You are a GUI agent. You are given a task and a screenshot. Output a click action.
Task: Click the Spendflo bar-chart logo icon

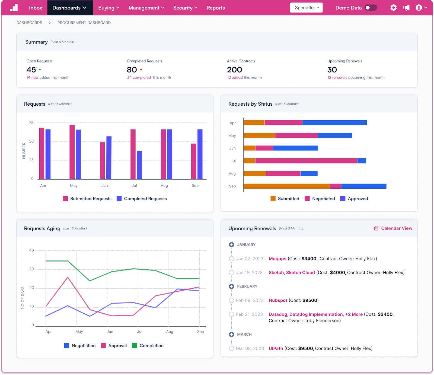(14, 8)
